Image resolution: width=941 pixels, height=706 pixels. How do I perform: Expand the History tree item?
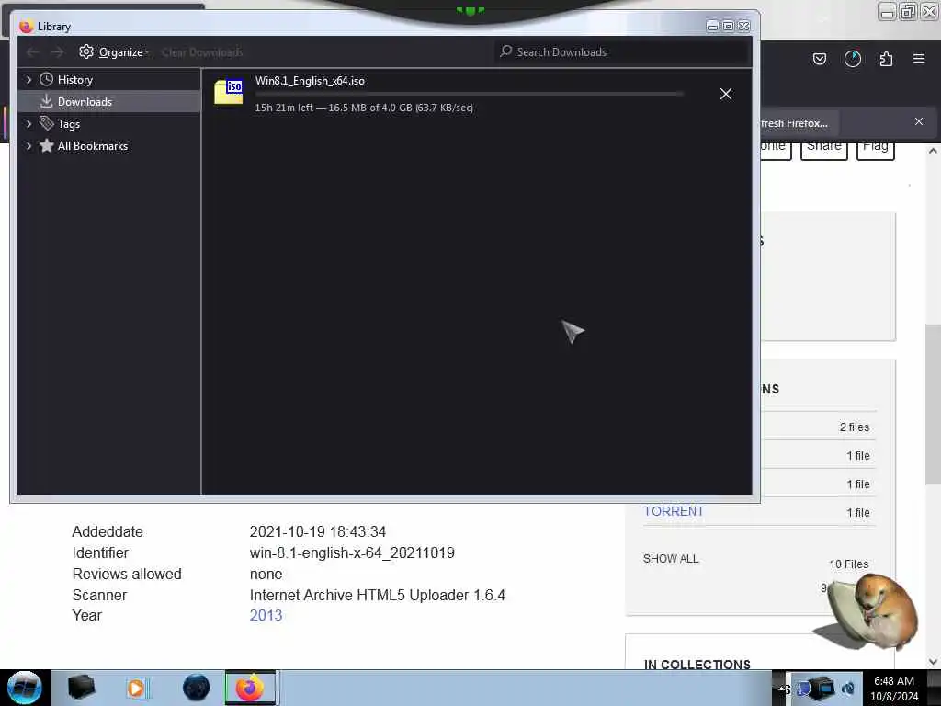click(x=28, y=79)
